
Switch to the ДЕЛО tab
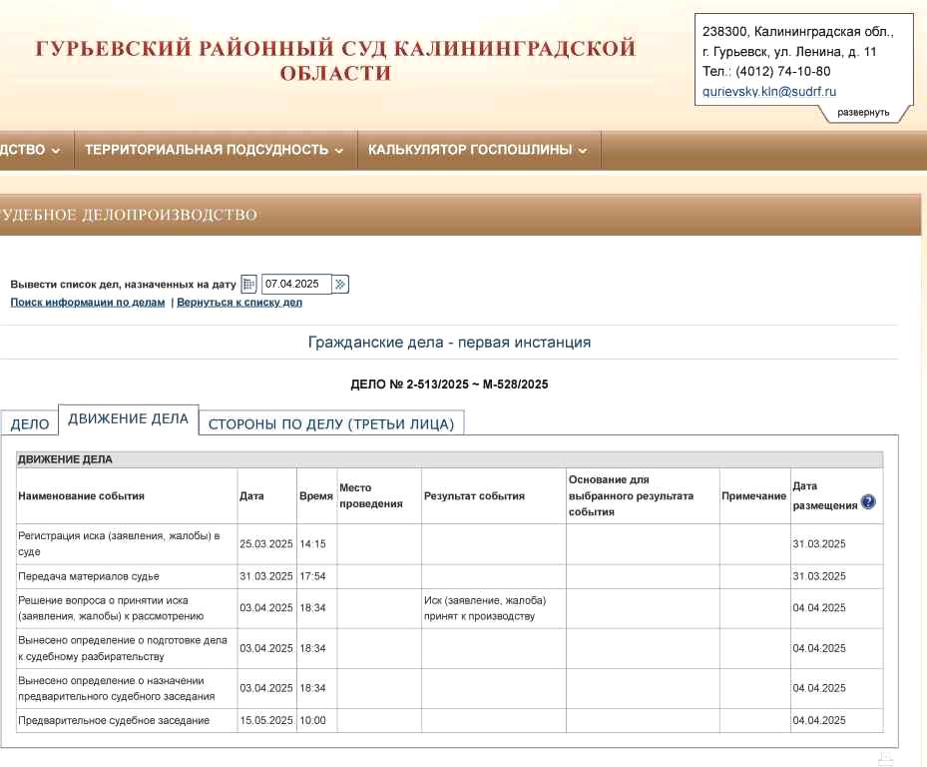[30, 424]
